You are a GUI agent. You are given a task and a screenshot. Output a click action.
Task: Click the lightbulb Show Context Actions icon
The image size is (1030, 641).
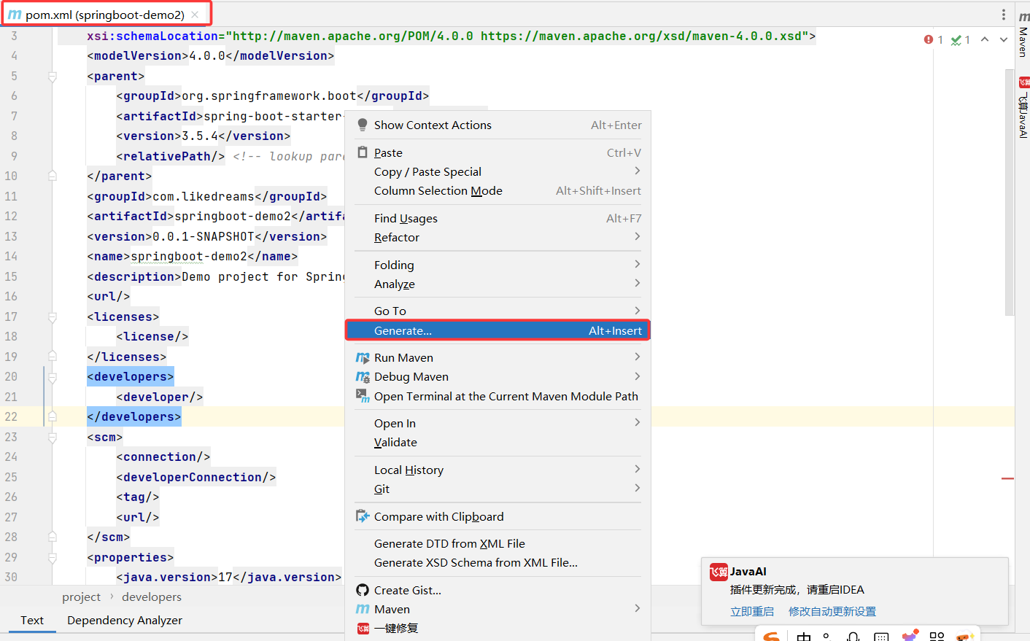click(x=363, y=125)
